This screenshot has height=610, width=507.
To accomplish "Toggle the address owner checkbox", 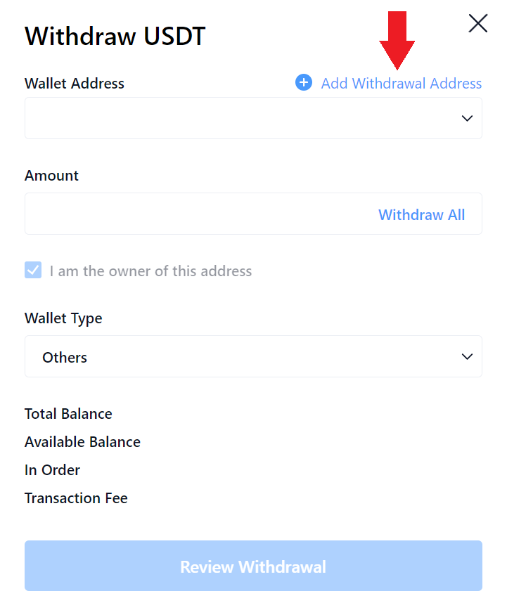I will click(x=33, y=271).
